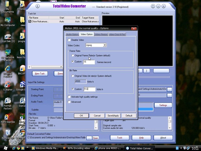The height and width of the screenshot is (151, 201).
Task: Click the custom frame rate field showing 15
Action: click(x=89, y=62)
